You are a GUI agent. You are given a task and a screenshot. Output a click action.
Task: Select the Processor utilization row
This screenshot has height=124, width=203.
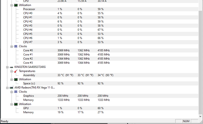pos(111,9)
